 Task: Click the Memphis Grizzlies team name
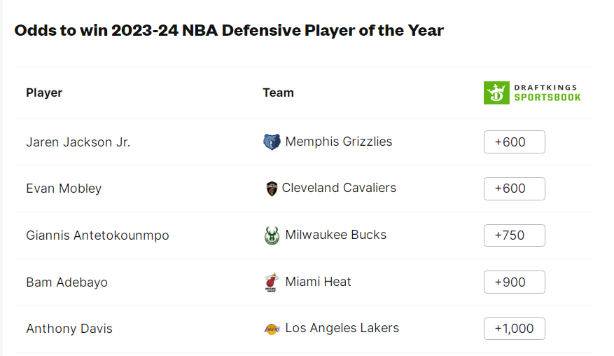pyautogui.click(x=339, y=142)
